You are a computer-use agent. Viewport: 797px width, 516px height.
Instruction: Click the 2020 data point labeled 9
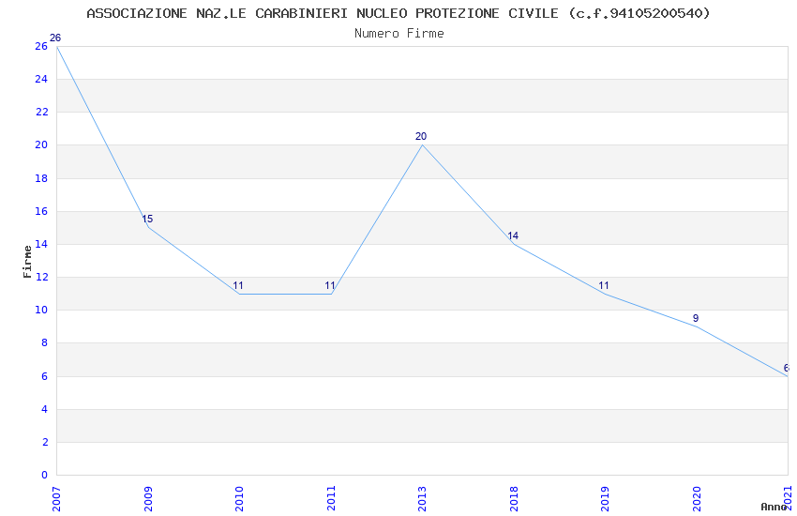point(697,326)
